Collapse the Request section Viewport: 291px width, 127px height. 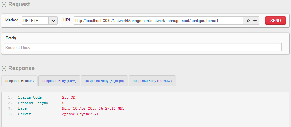click(x=4, y=4)
